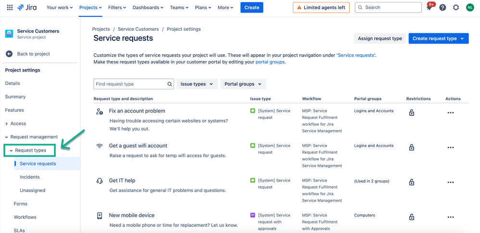This screenshot has height=233, width=480.
Task: Open the help question mark icon
Action: pyautogui.click(x=442, y=8)
